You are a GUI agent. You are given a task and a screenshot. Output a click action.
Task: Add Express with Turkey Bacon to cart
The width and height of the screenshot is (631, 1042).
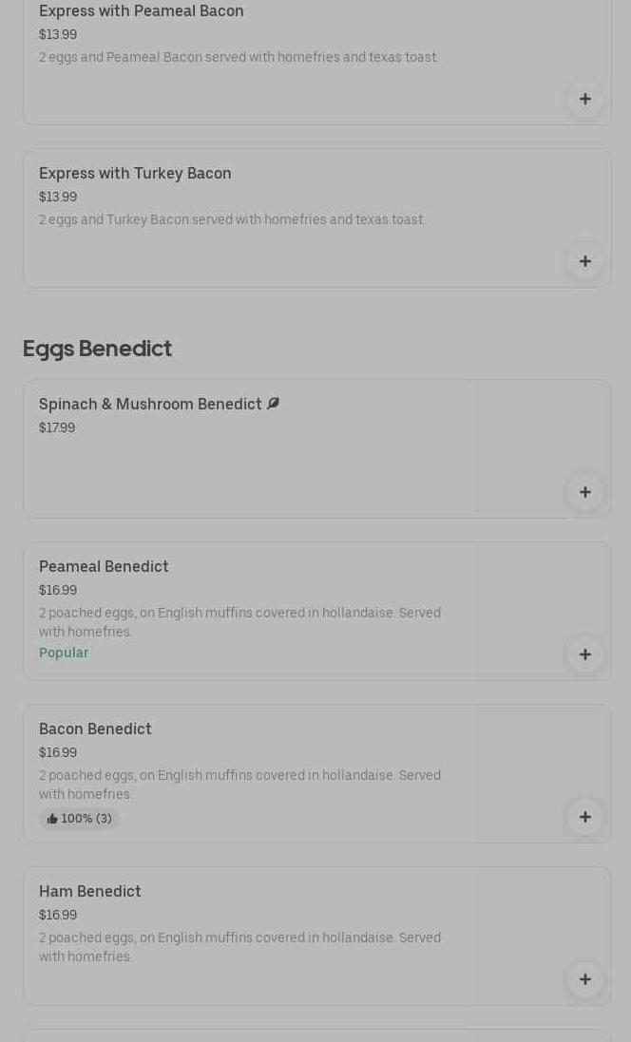584,262
